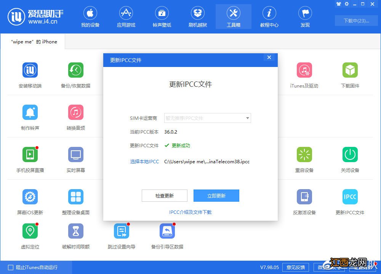
Task: Select 刷机越狱 in the top navigation
Action: click(x=198, y=16)
